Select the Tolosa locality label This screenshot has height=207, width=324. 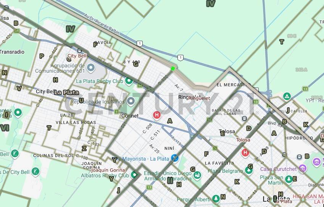click(227, 132)
